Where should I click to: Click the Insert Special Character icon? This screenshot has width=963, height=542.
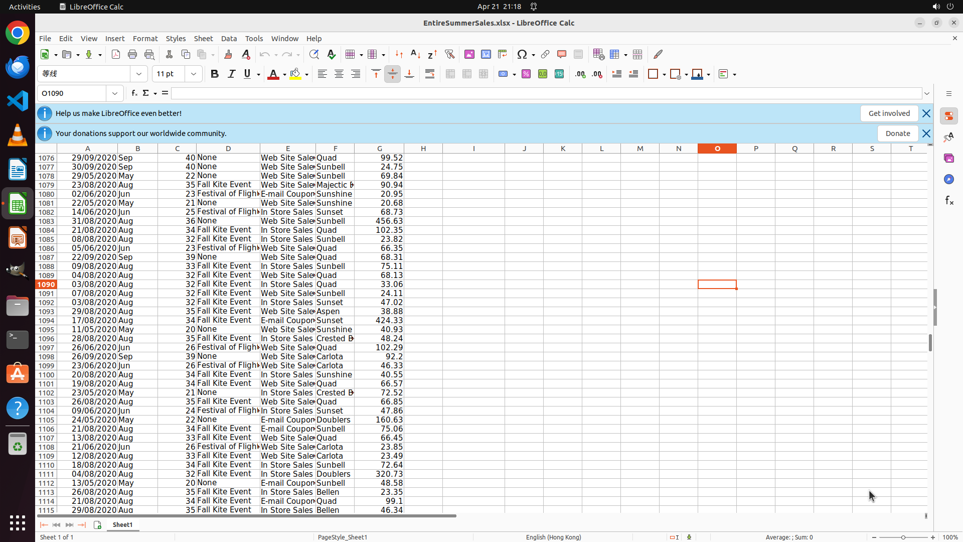[x=522, y=55]
